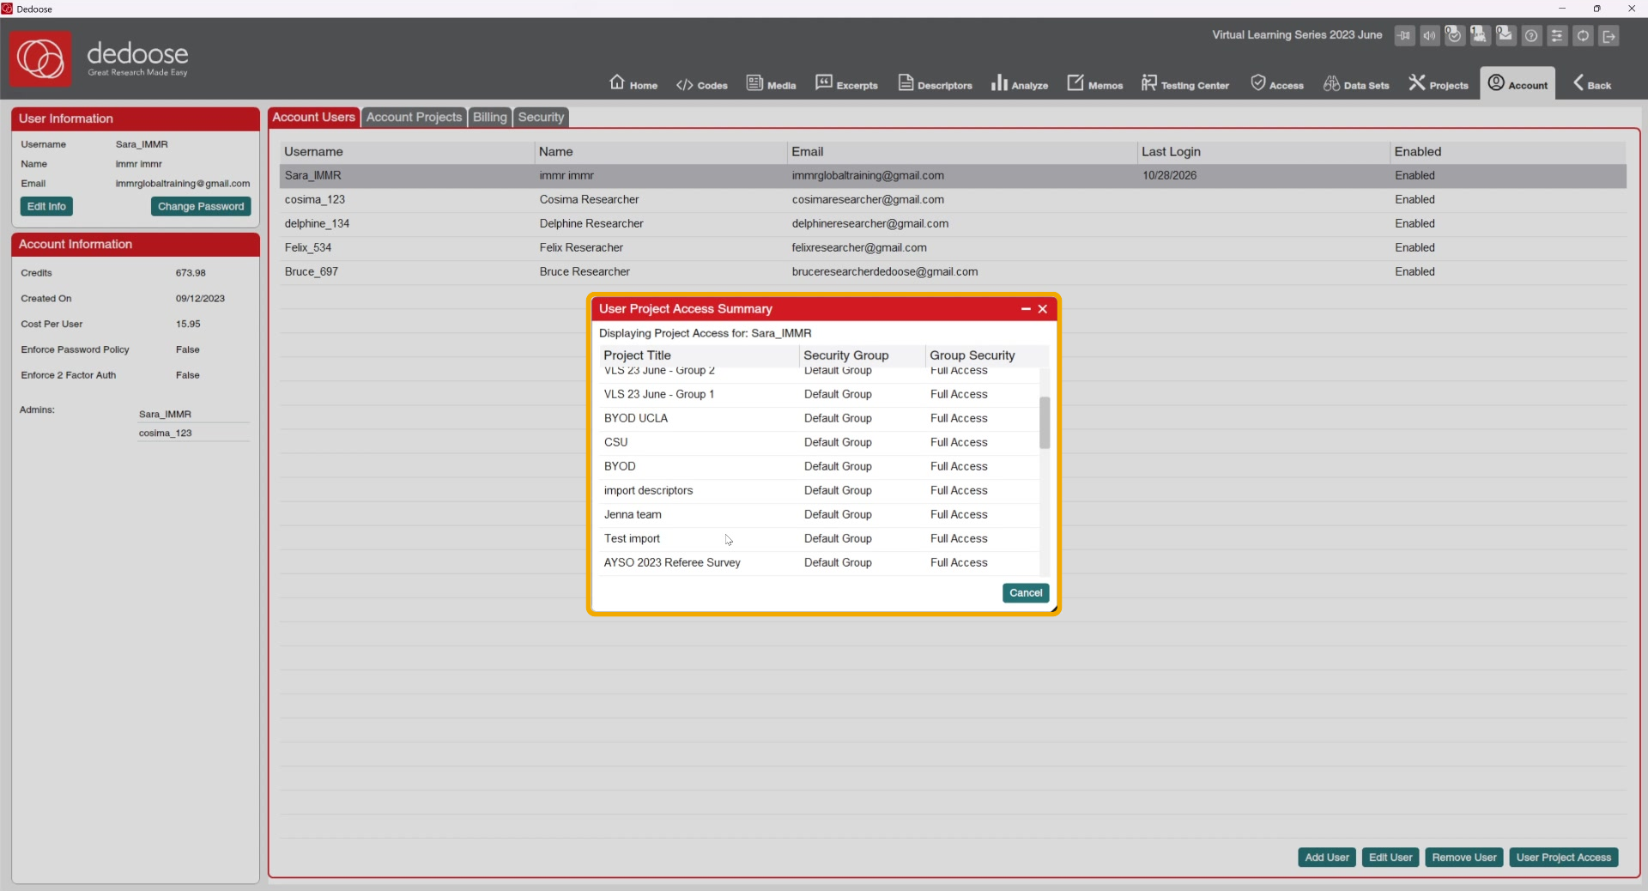Click the project list scrollbar thumb
Image resolution: width=1648 pixels, height=891 pixels.
click(x=1045, y=422)
